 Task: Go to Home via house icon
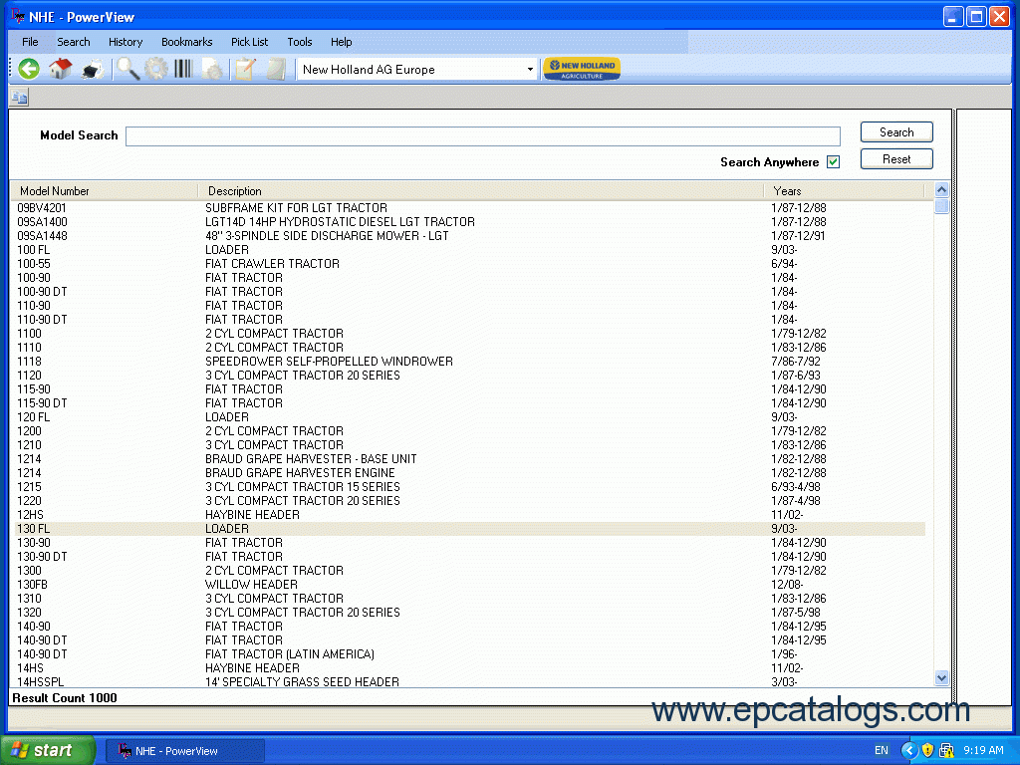[61, 69]
